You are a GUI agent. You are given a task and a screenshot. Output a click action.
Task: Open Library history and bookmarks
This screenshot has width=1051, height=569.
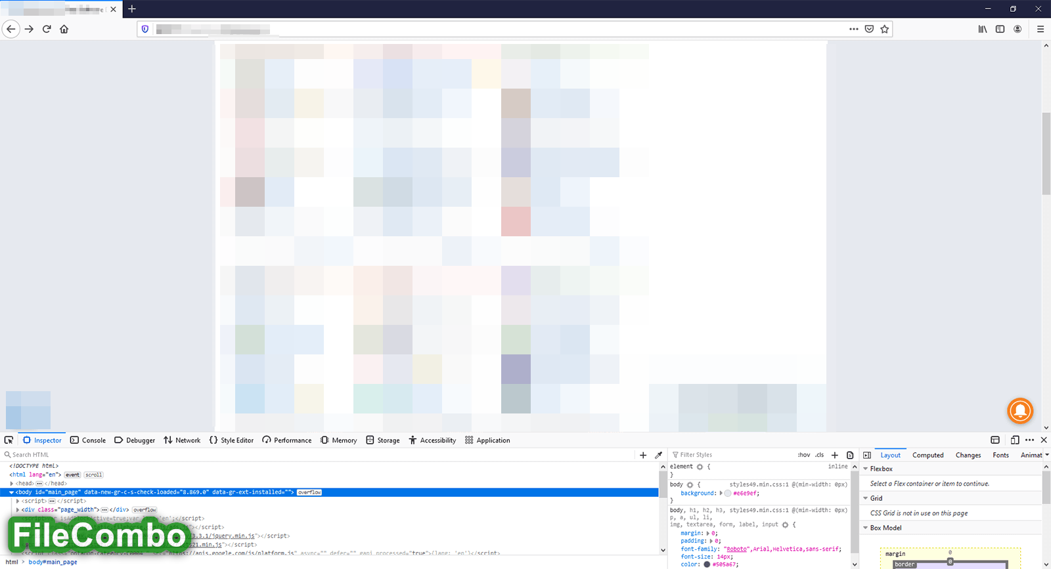(x=983, y=29)
